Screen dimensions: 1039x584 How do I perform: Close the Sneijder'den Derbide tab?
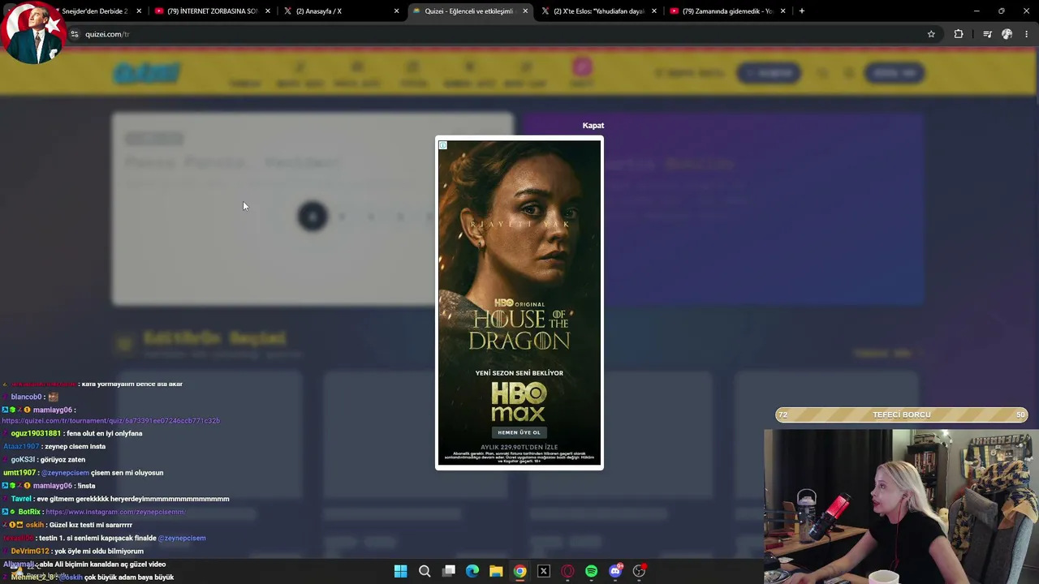pos(139,11)
